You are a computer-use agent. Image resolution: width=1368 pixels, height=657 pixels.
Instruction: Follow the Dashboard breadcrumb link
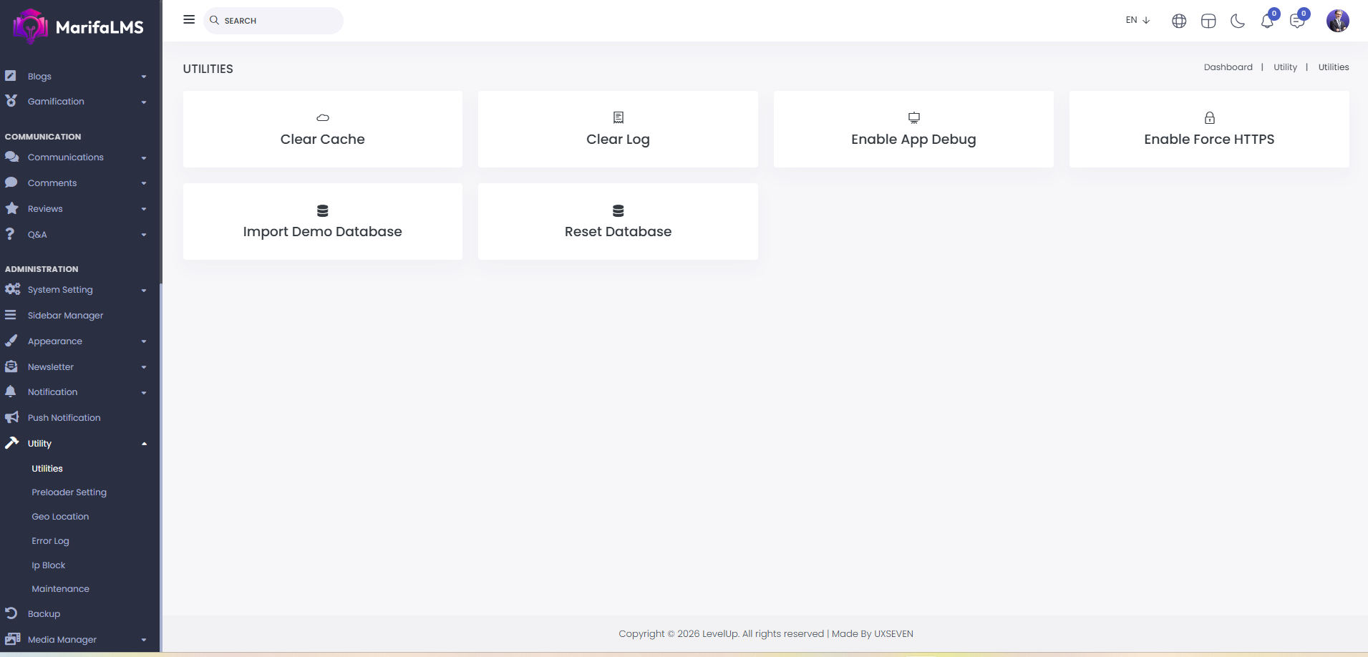(1228, 67)
